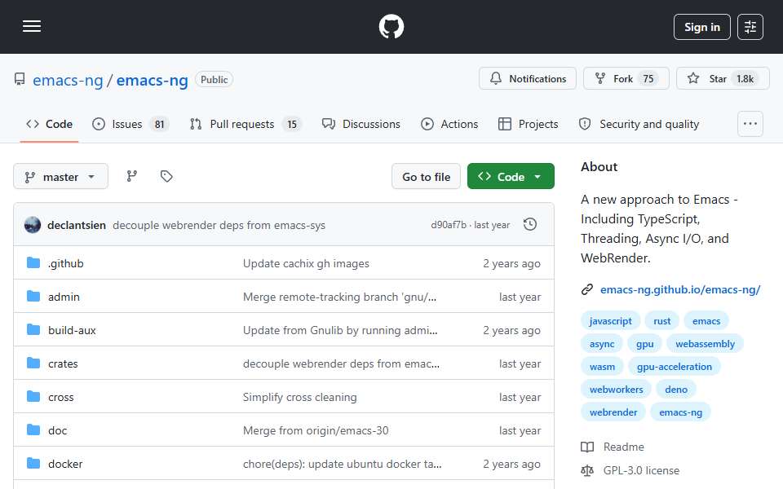783x489 pixels.
Task: Switch to the Code tab
Action: point(50,124)
